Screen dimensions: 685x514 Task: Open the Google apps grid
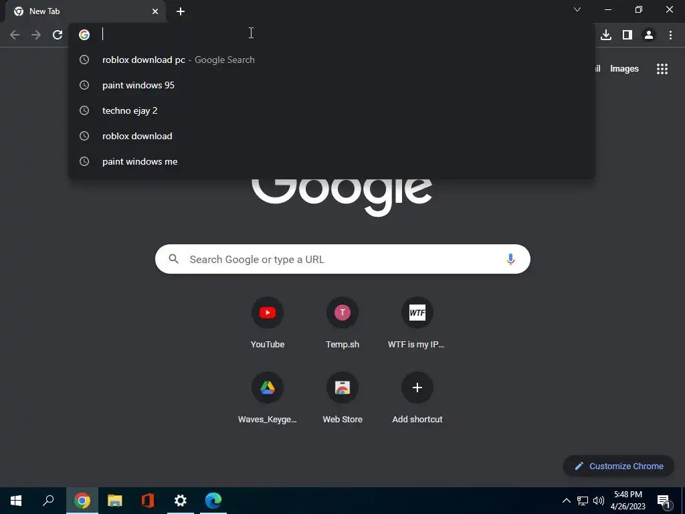click(662, 69)
